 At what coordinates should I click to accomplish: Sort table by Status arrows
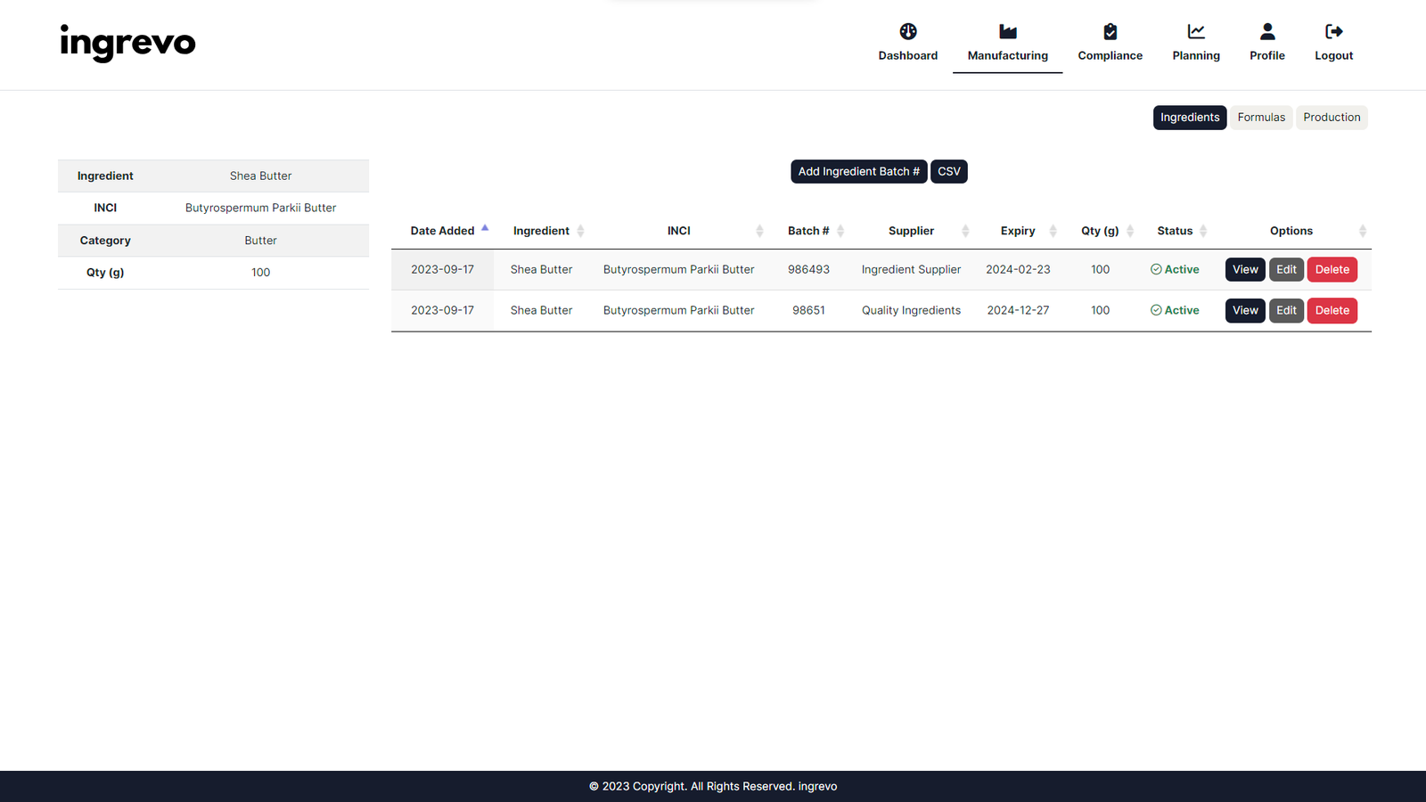(x=1203, y=231)
